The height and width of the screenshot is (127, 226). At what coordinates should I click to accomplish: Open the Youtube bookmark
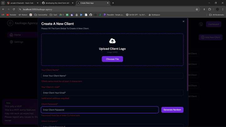point(11,15)
